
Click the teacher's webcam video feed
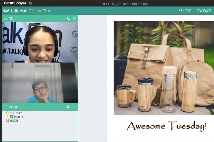coord(40,42)
